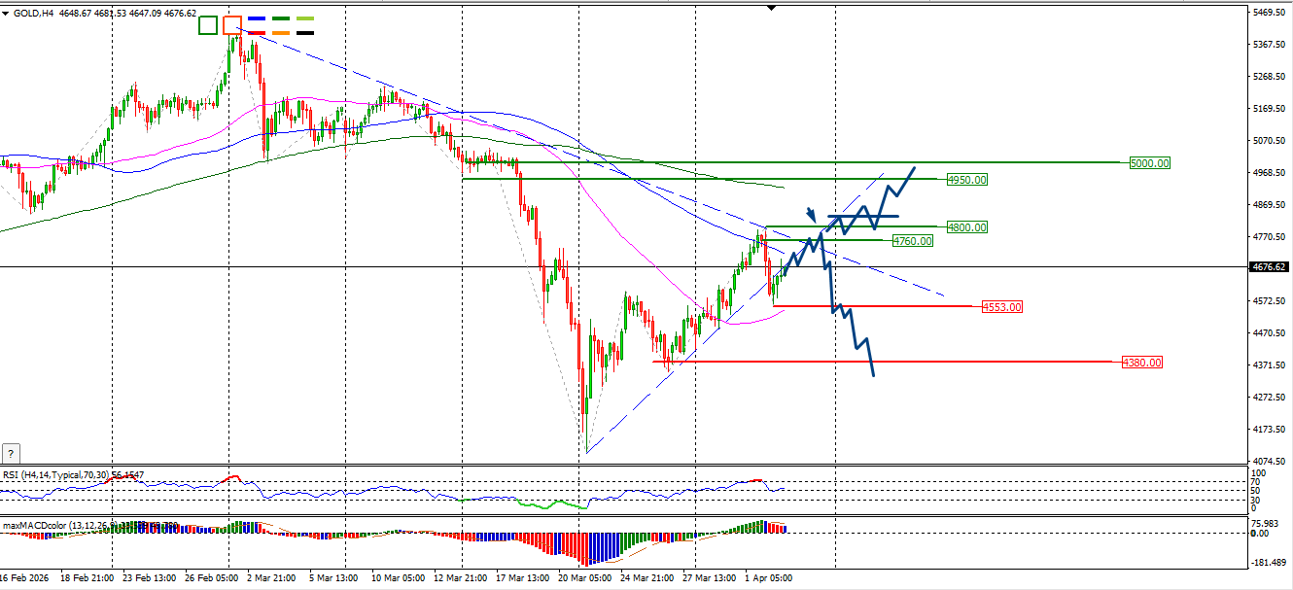Select the 4950.00 green level label
This screenshot has height=590, width=1293.
[967, 180]
